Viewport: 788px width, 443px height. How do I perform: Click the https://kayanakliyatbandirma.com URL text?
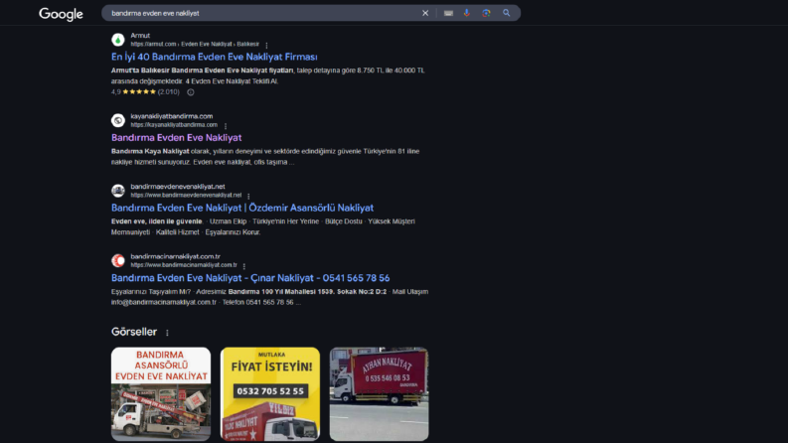174,124
